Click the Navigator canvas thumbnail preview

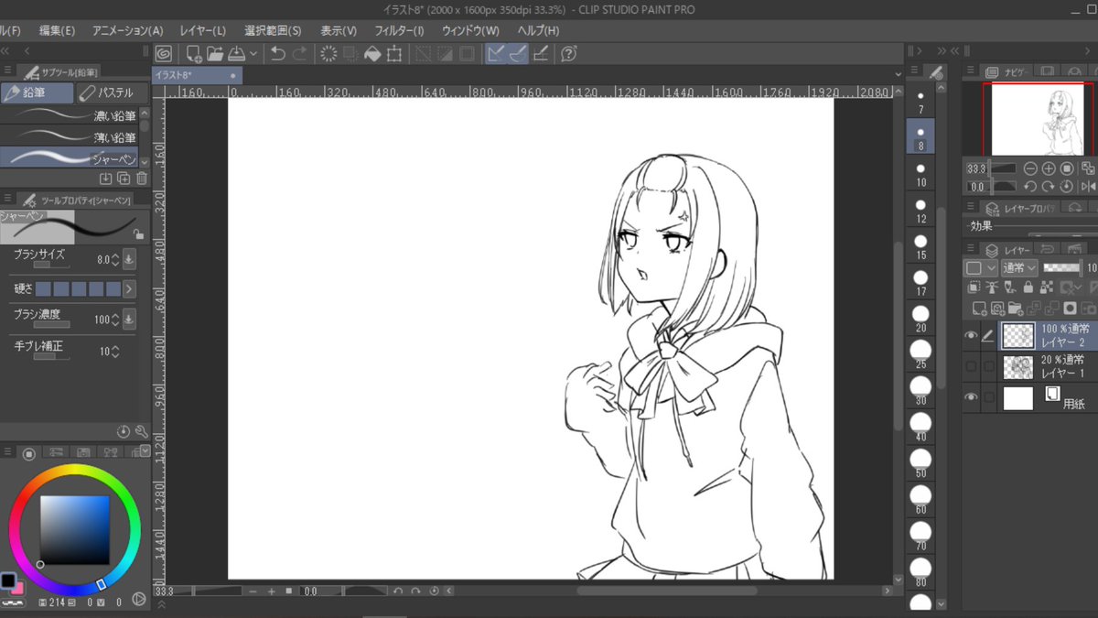click(1038, 120)
